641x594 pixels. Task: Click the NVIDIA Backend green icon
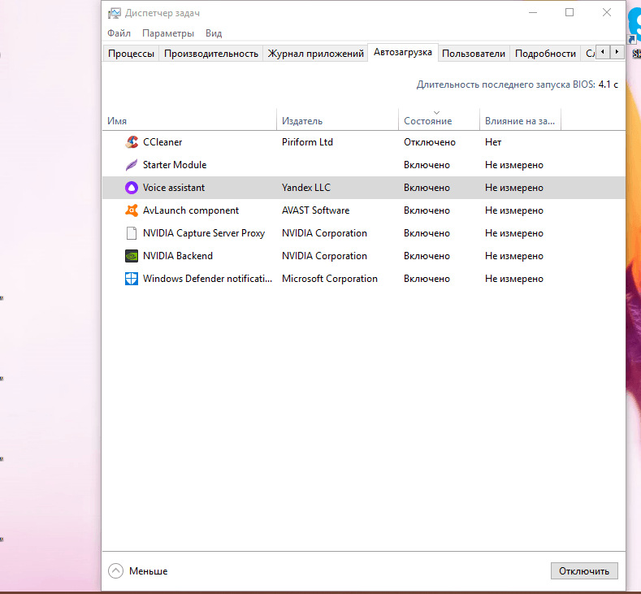tap(132, 256)
